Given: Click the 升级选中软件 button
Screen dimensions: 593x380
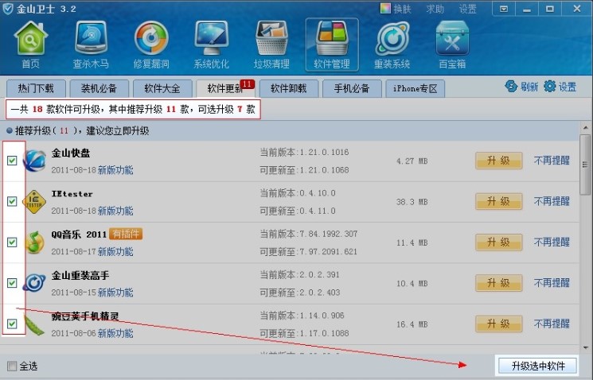Looking at the screenshot, I should coord(538,366).
